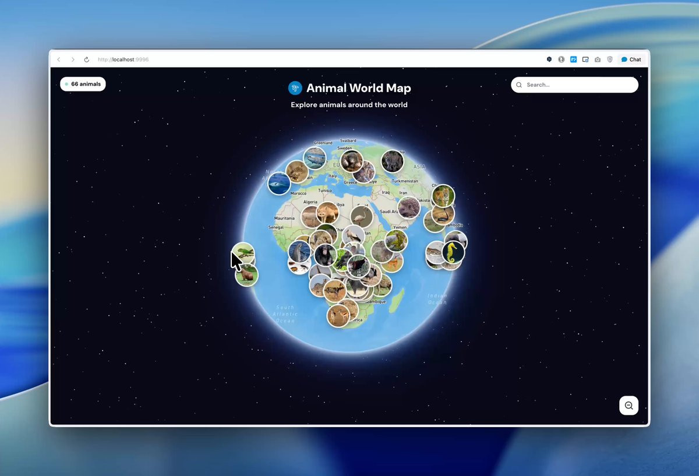Select the capybara marker

click(x=246, y=274)
